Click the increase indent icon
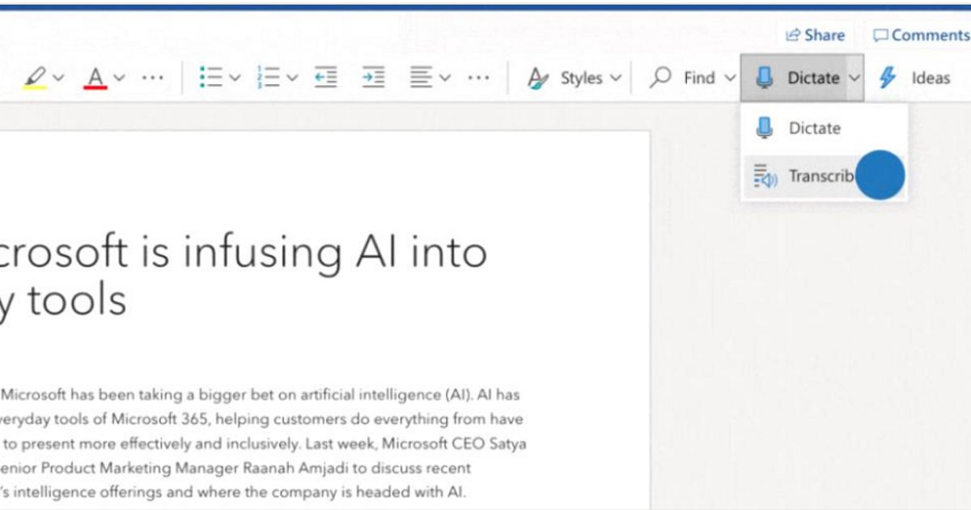 pos(373,78)
